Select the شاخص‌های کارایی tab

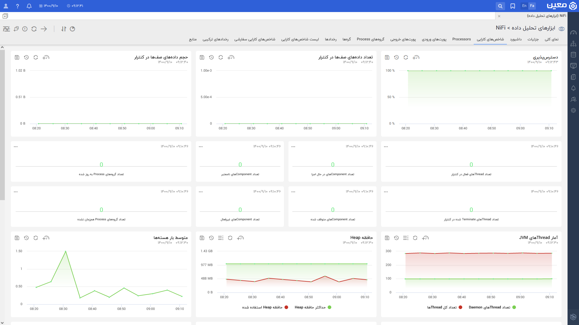(x=490, y=39)
